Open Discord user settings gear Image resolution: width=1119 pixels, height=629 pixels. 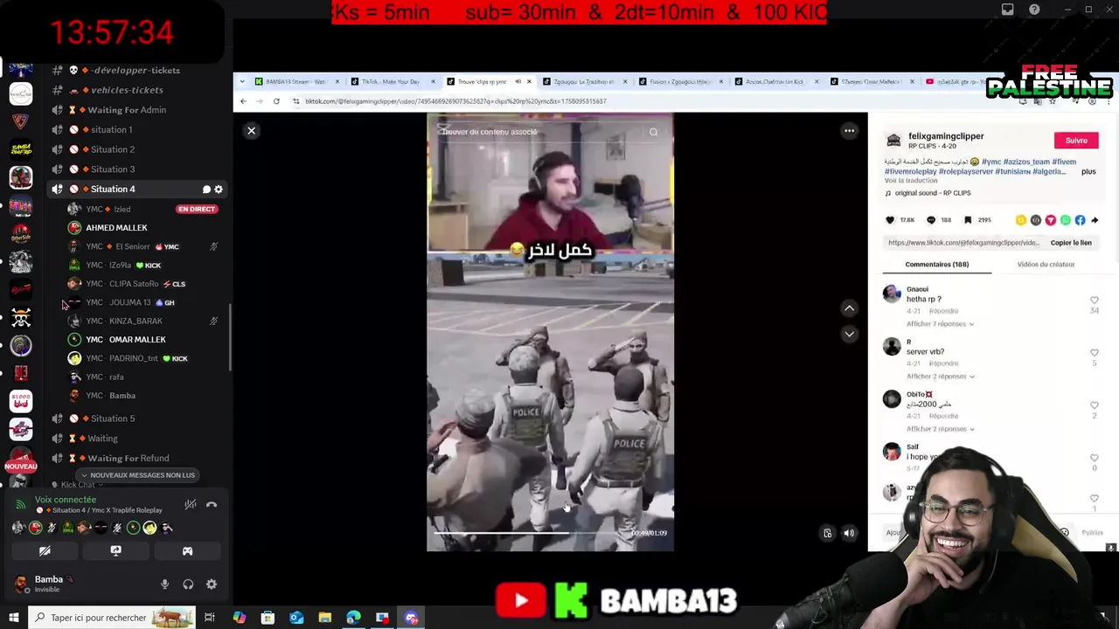(211, 584)
